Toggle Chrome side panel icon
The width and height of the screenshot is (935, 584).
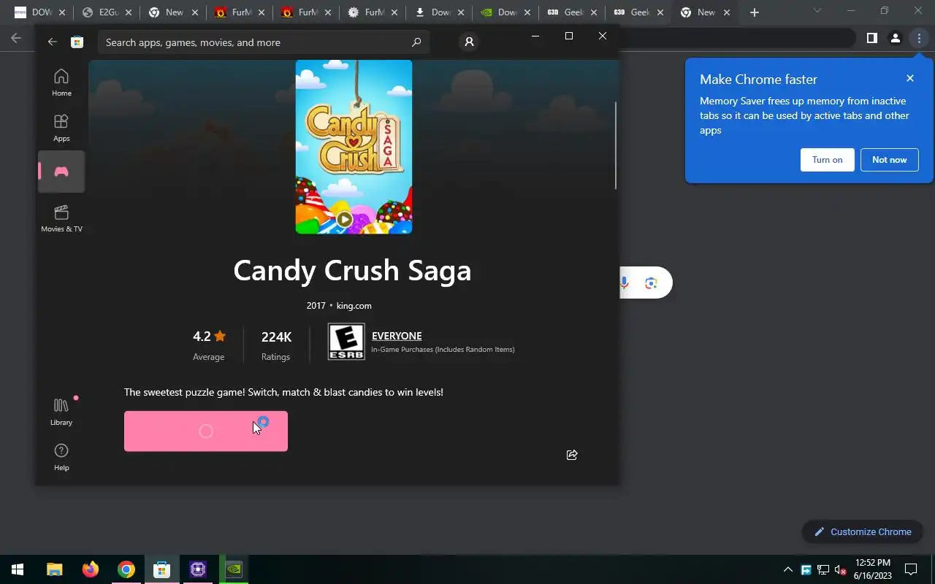pos(871,38)
